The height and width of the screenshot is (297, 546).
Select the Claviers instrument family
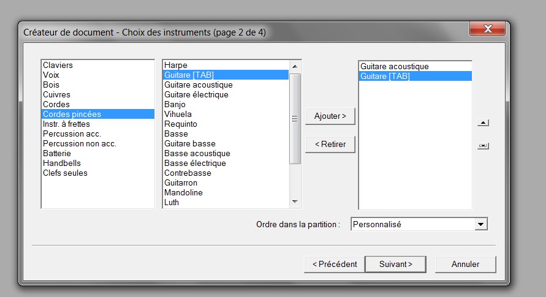coord(58,65)
